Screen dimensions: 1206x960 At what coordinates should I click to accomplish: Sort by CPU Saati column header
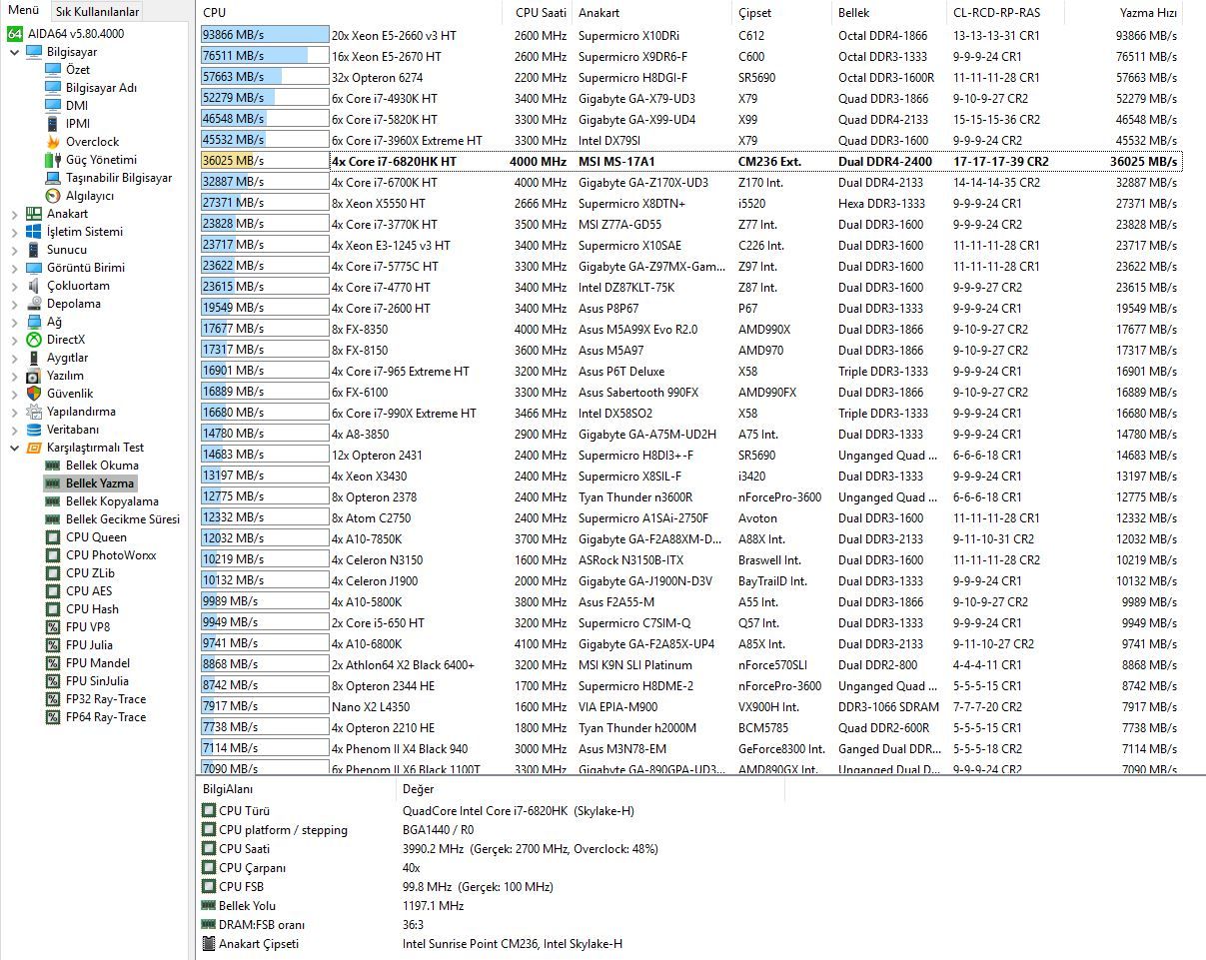pyautogui.click(x=540, y=13)
